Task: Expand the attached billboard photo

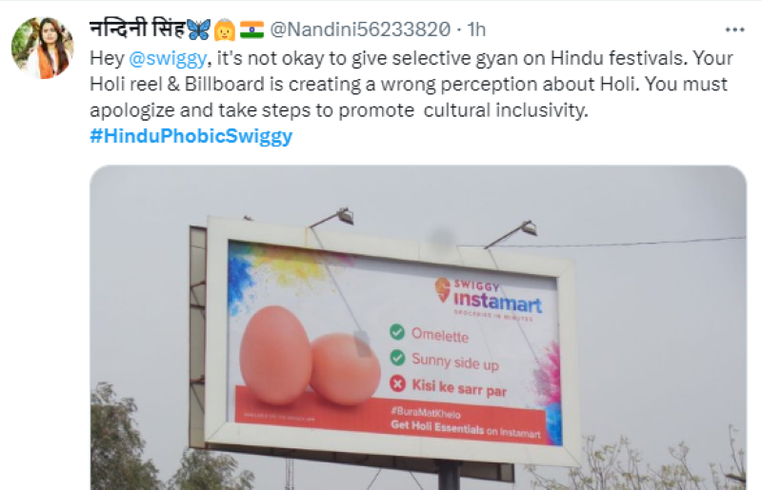Action: pos(418,328)
